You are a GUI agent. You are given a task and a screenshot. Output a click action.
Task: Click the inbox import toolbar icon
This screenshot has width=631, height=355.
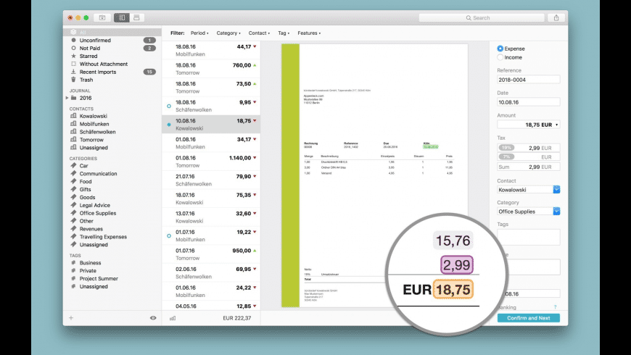pos(102,17)
